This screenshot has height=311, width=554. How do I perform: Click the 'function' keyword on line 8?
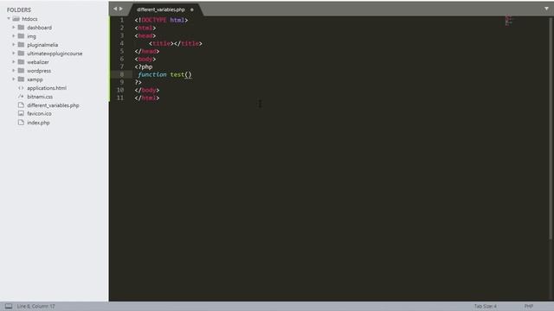[152, 74]
